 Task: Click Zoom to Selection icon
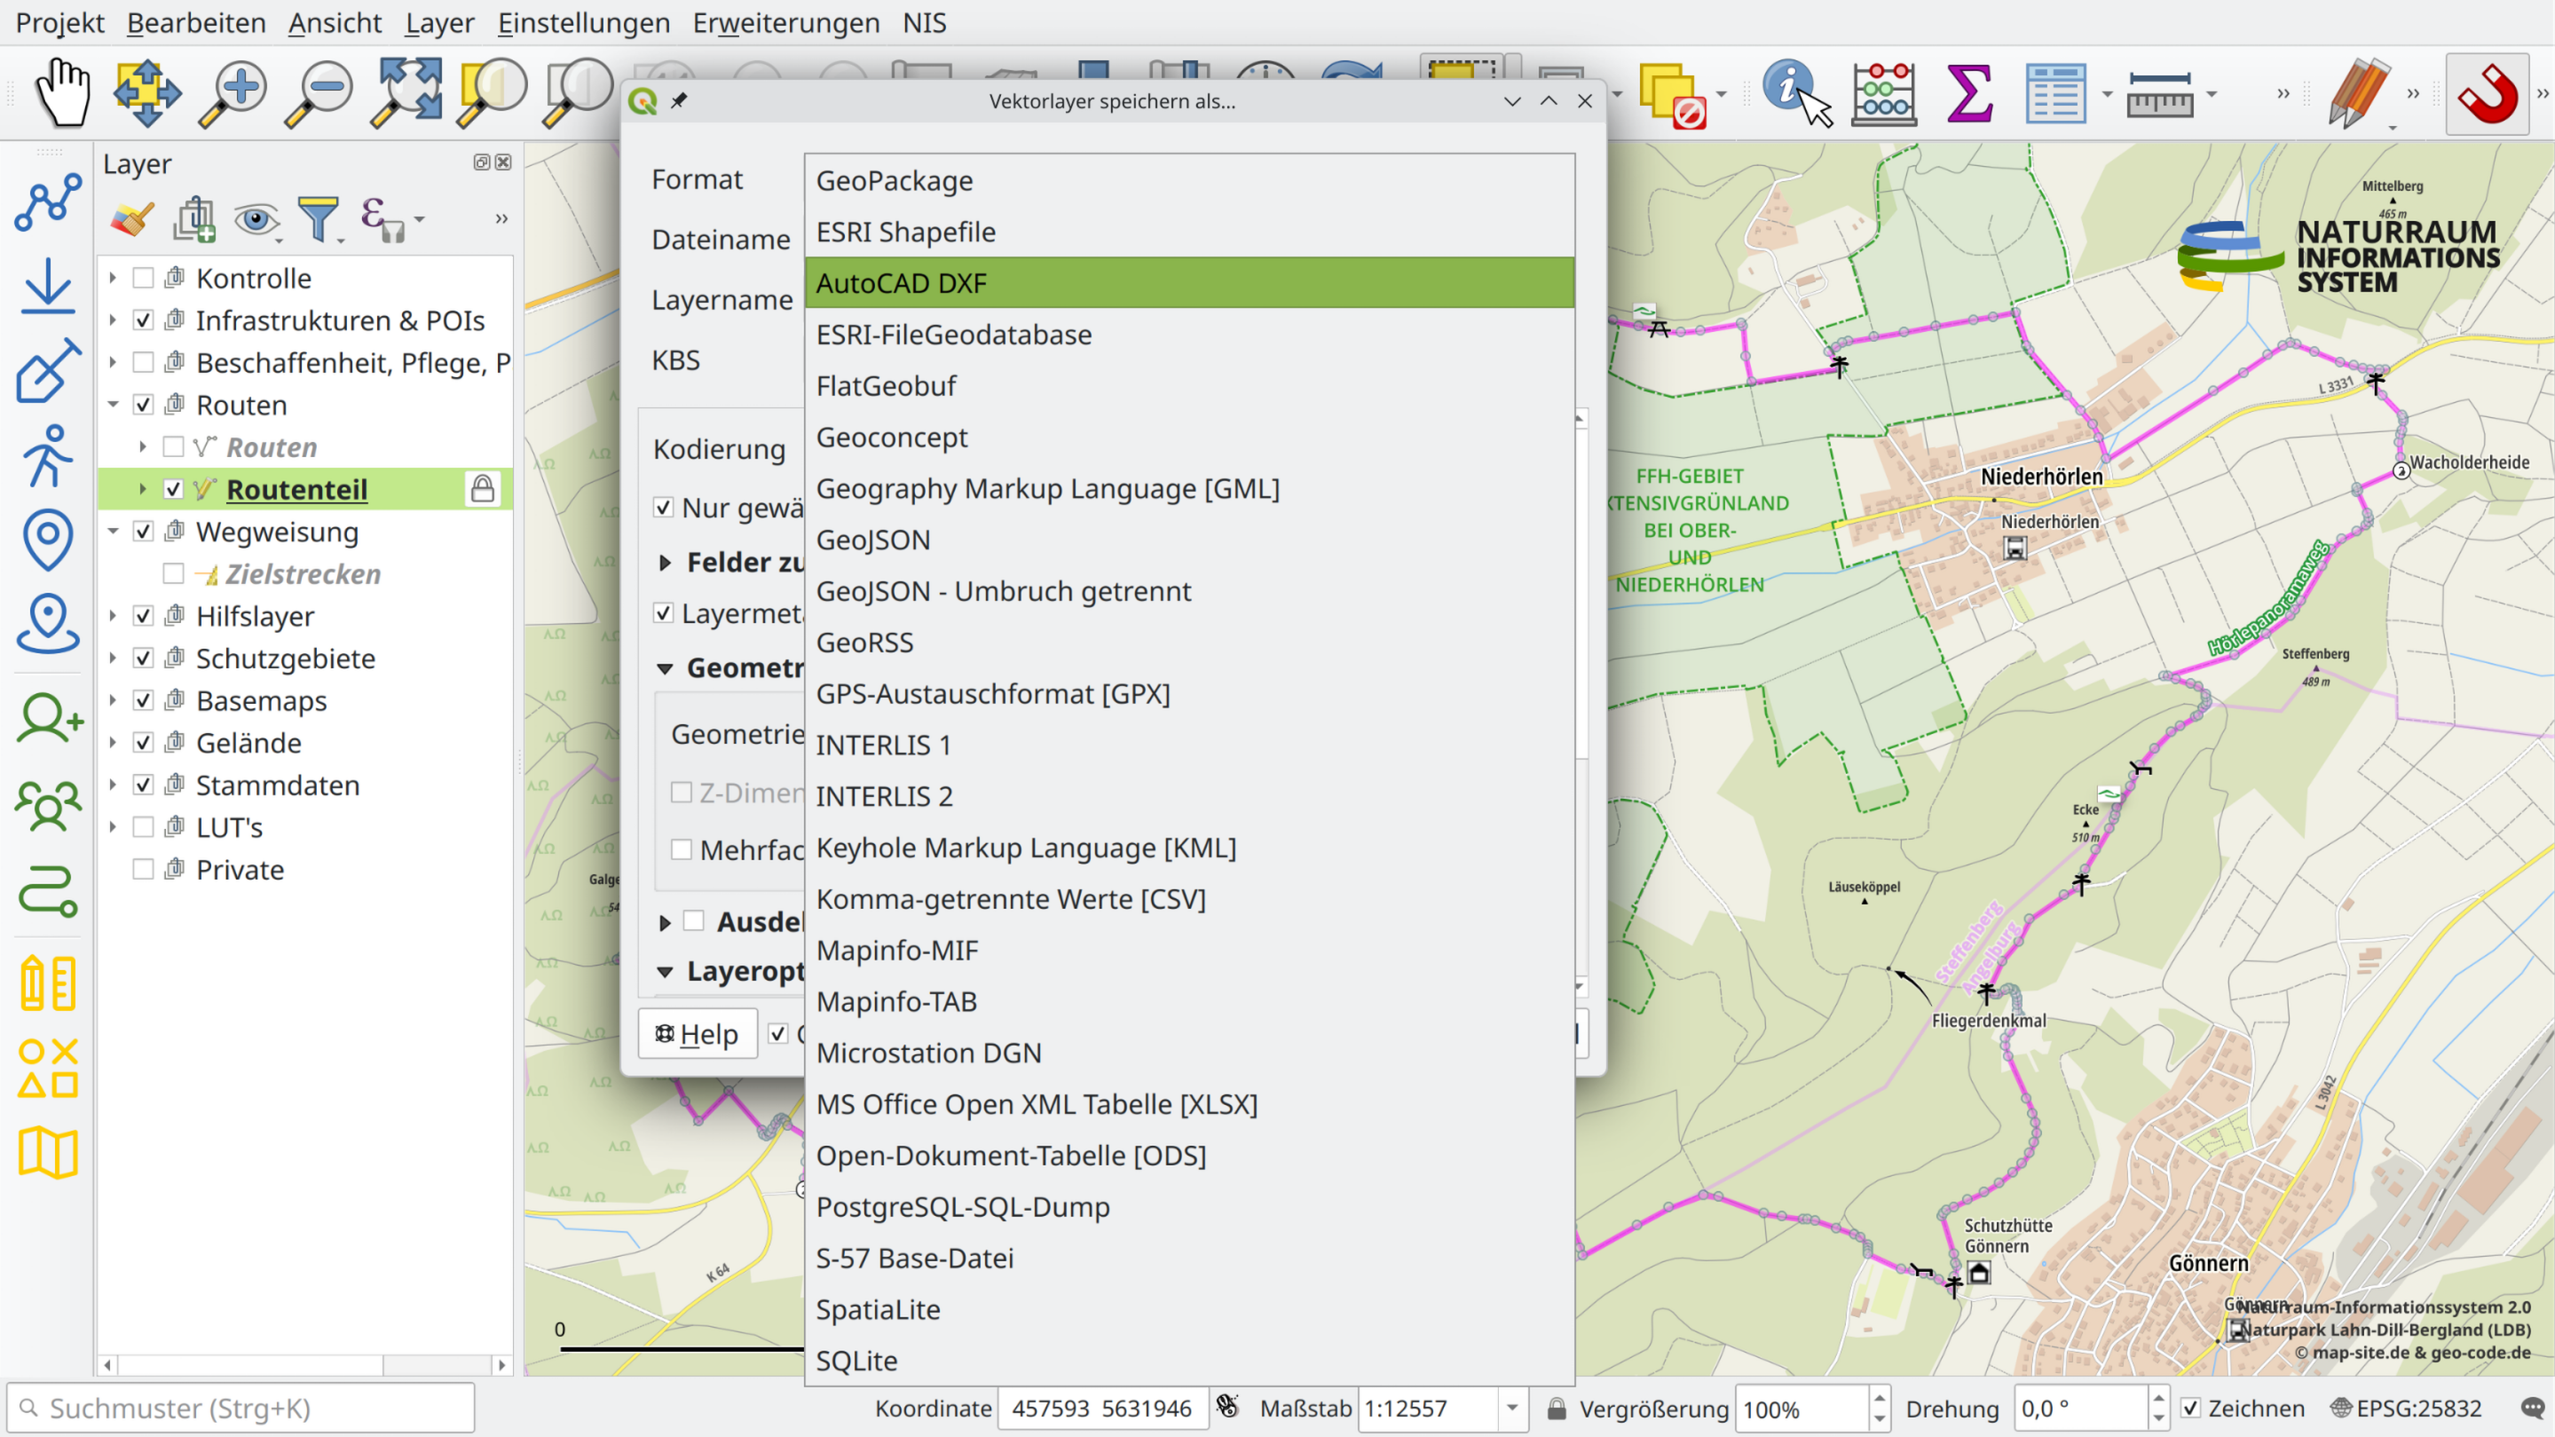[492, 94]
